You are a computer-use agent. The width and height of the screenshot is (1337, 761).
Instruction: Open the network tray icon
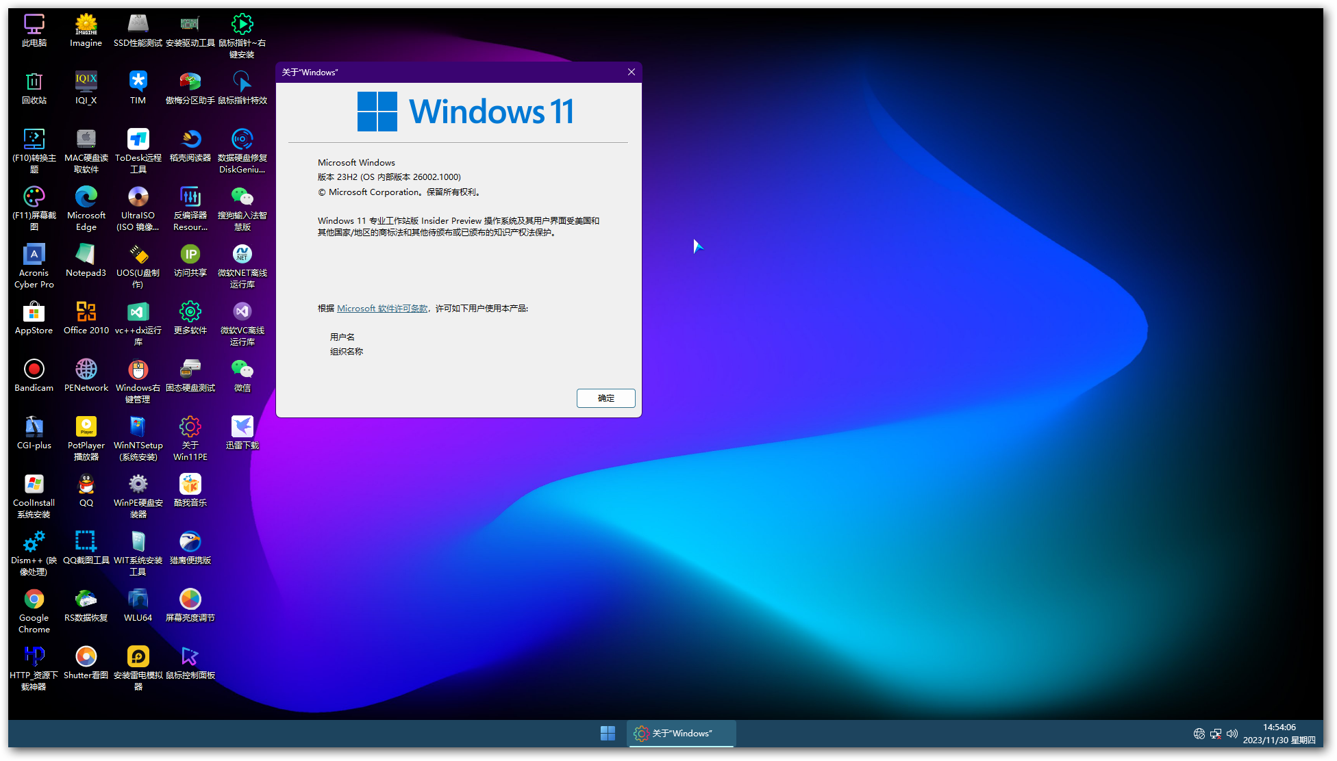[x=1216, y=734]
